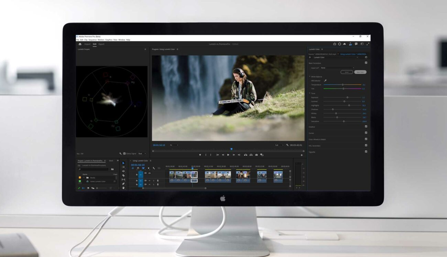Open the Graphics menu
This screenshot has width=447, height=257.
click(x=109, y=40)
